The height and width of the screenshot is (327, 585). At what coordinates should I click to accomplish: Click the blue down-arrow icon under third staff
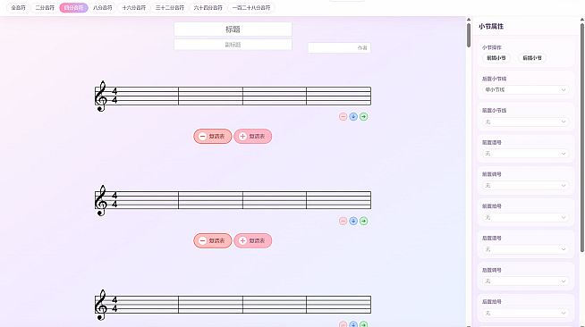click(x=353, y=324)
